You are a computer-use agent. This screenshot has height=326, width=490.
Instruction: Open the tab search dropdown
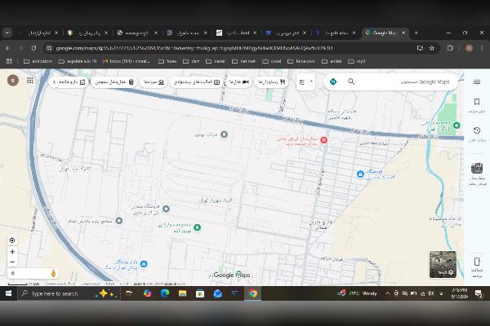pyautogui.click(x=7, y=33)
